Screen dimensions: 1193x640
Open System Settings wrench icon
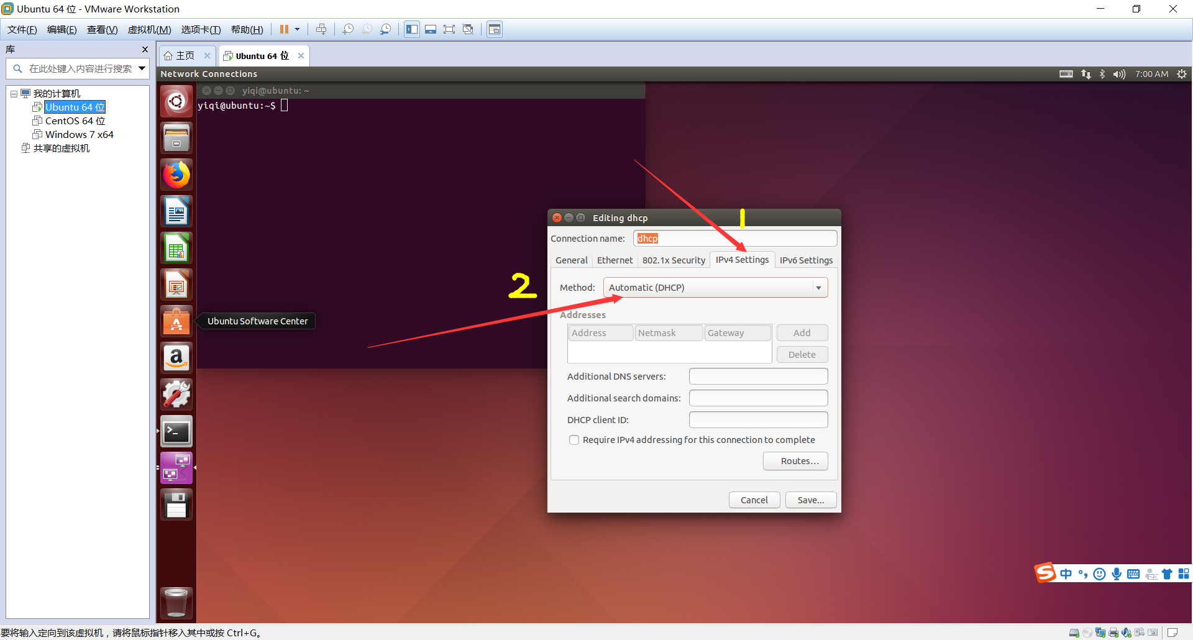click(176, 395)
